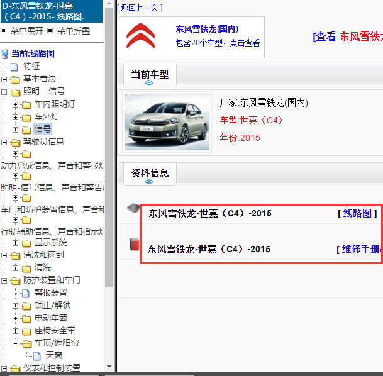Open the 维修手册 link for 世嘉 C4
Image resolution: width=383 pixels, height=376 pixels.
tap(360, 249)
